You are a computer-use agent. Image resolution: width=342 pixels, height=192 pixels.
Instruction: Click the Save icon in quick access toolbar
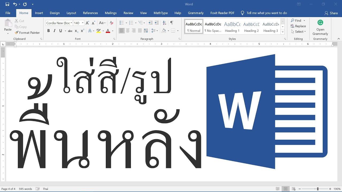pos(7,4)
